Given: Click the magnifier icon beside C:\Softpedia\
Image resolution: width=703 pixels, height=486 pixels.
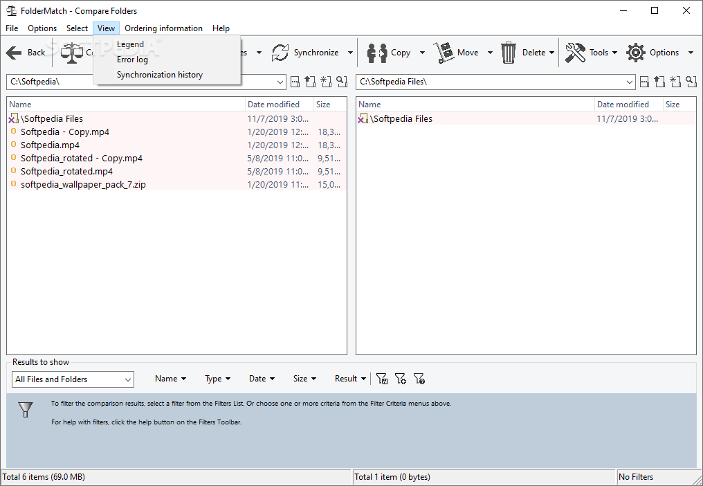Looking at the screenshot, I should click(x=342, y=82).
